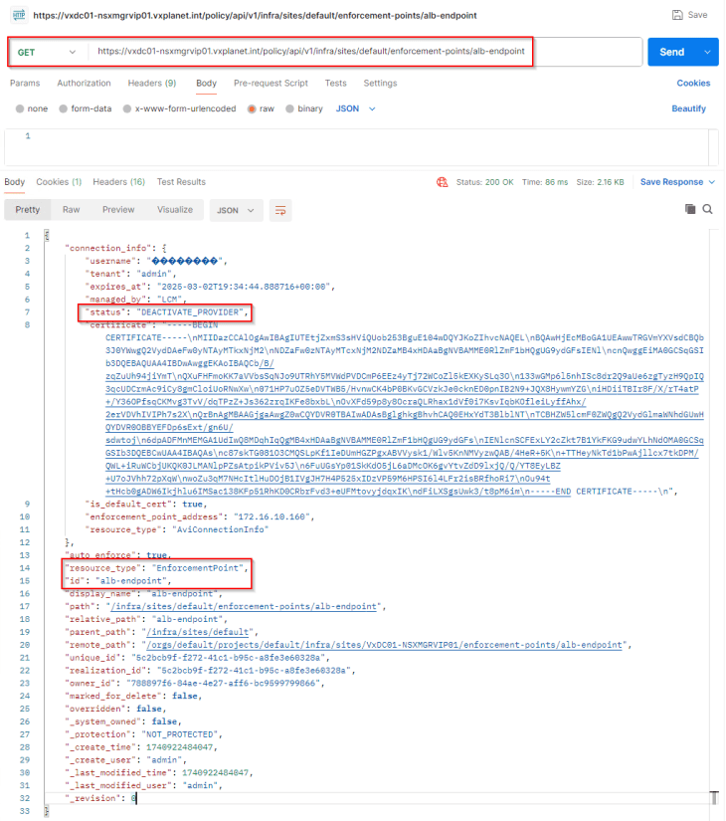The height and width of the screenshot is (821, 726).
Task: Collapse the root JSON fold marker at line 1
Action: click(x=45, y=235)
